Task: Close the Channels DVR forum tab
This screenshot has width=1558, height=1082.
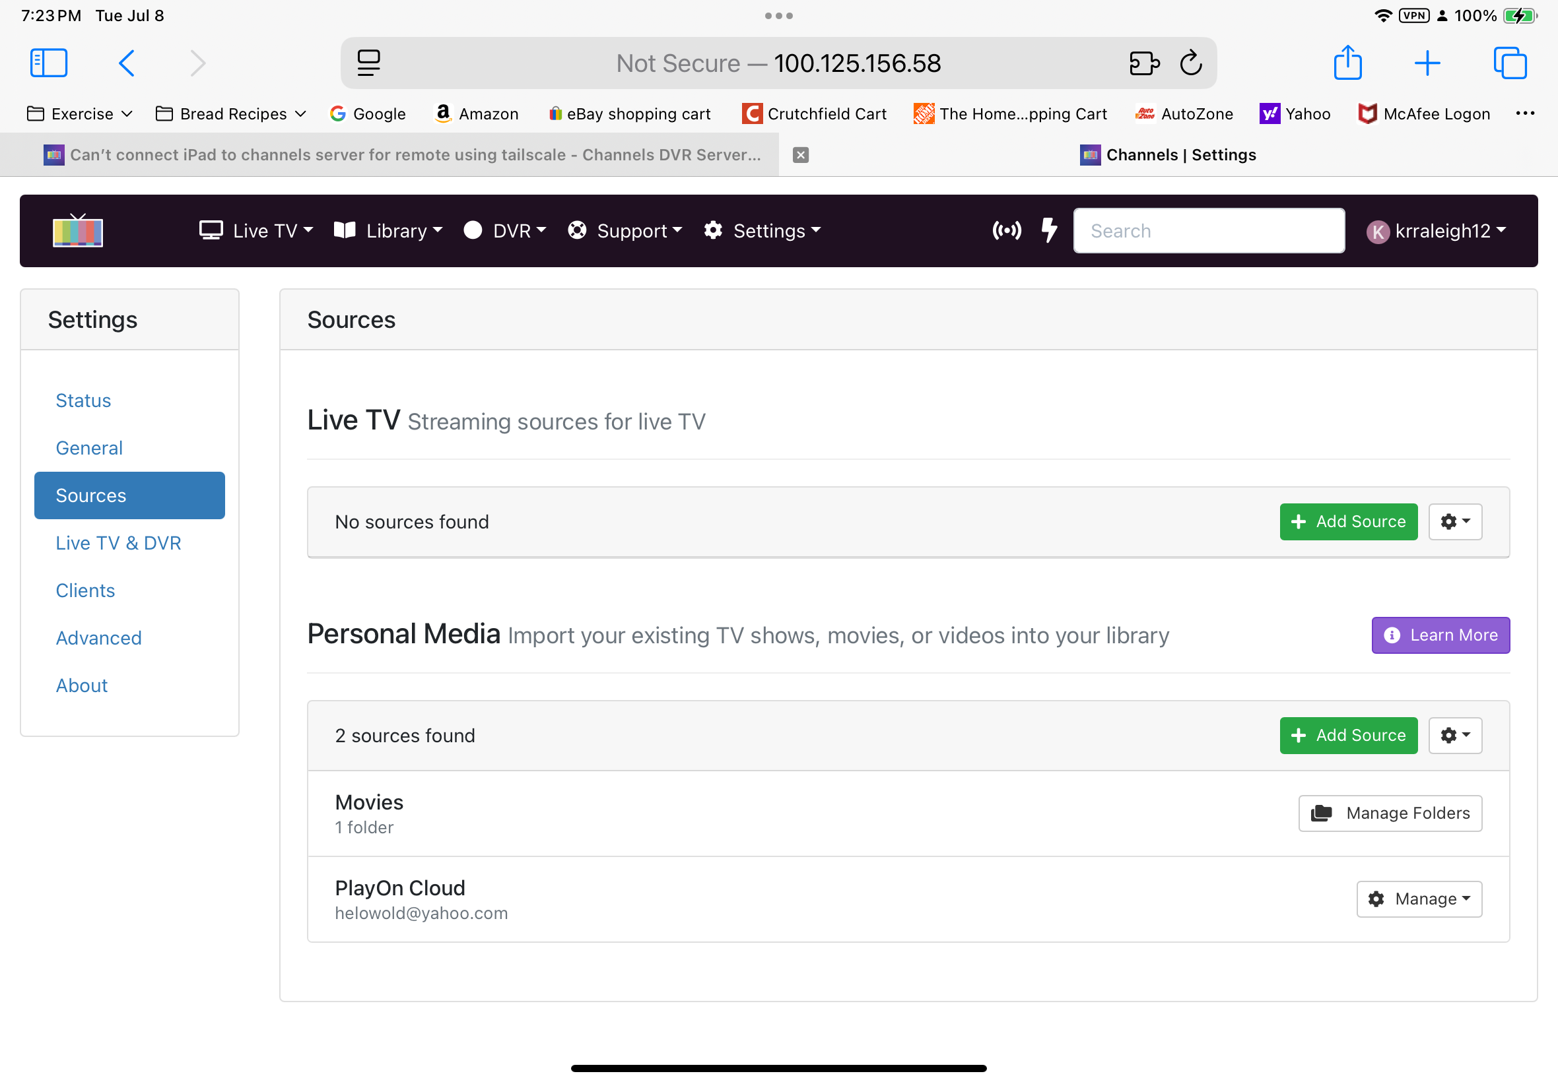Action: coord(800,155)
